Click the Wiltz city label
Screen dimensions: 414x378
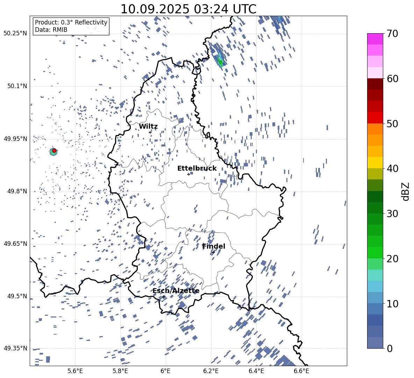click(148, 127)
